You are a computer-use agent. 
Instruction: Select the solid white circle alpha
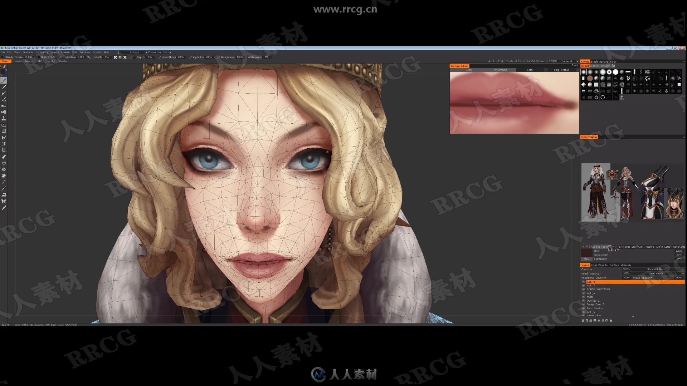pyautogui.click(x=615, y=72)
